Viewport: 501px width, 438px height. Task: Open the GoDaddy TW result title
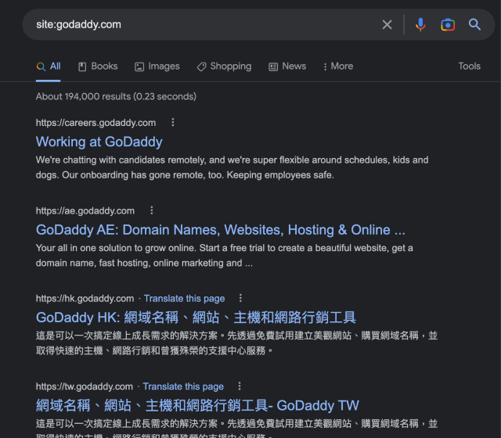pyautogui.click(x=197, y=405)
